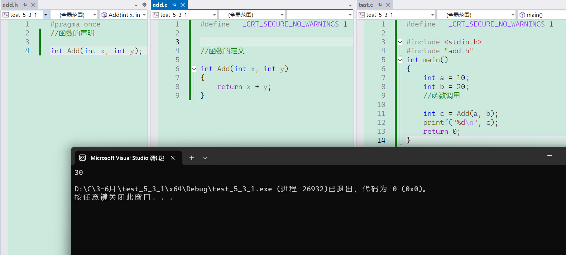The height and width of the screenshot is (255, 566).
Task: Click the printf("%d\n", c); line in test.c
Action: coord(461,123)
